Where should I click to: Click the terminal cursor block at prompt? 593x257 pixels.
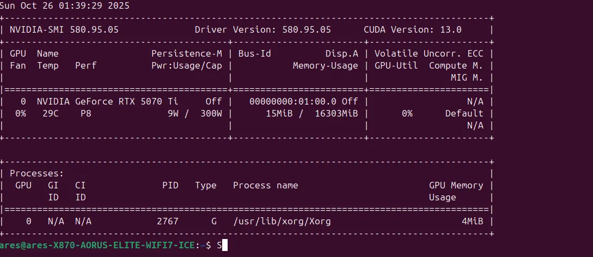pyautogui.click(x=225, y=245)
